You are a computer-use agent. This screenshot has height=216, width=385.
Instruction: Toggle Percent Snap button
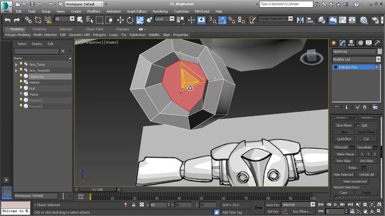(232, 20)
